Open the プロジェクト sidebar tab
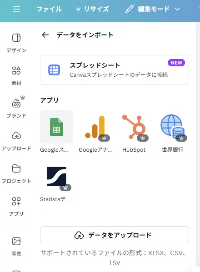This screenshot has height=272, width=200. pos(16,174)
